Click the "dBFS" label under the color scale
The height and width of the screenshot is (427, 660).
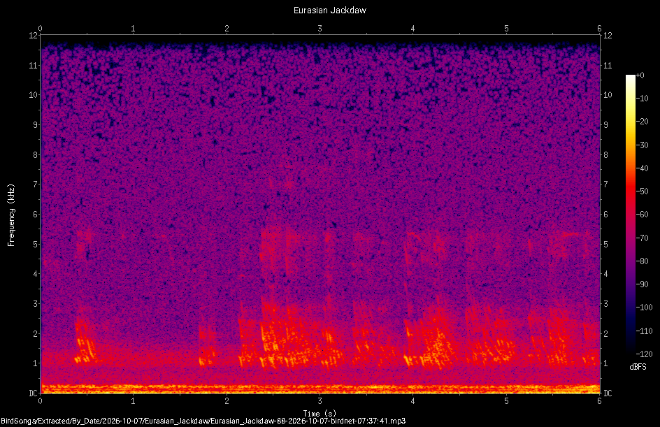pyautogui.click(x=638, y=367)
